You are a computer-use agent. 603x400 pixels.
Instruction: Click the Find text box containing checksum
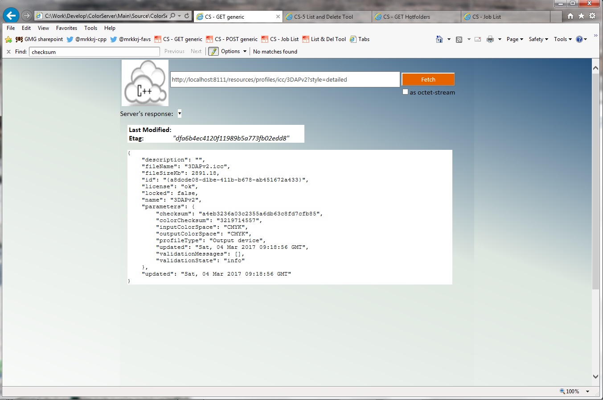point(94,52)
